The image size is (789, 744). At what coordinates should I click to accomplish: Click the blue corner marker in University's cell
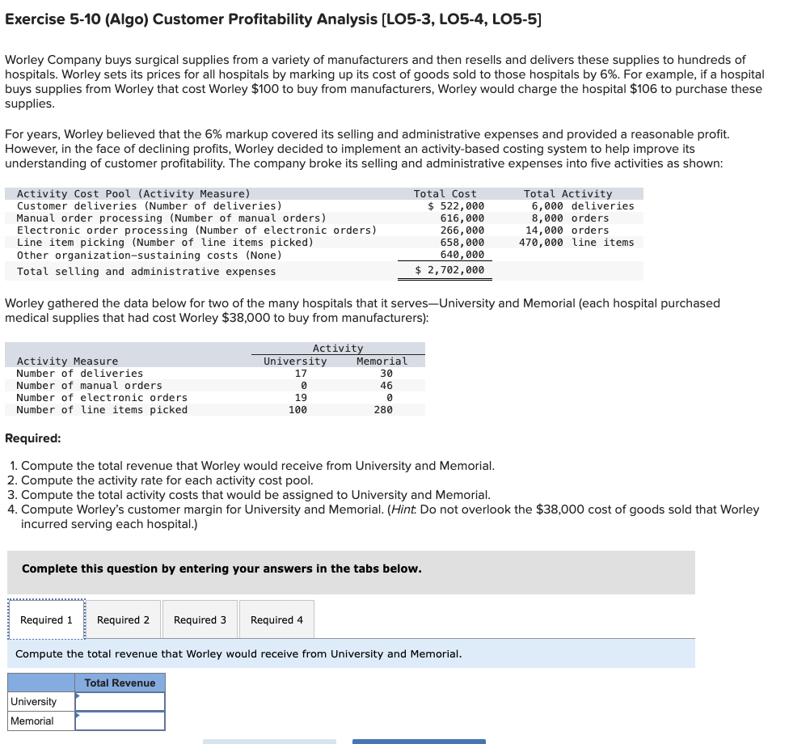point(76,694)
